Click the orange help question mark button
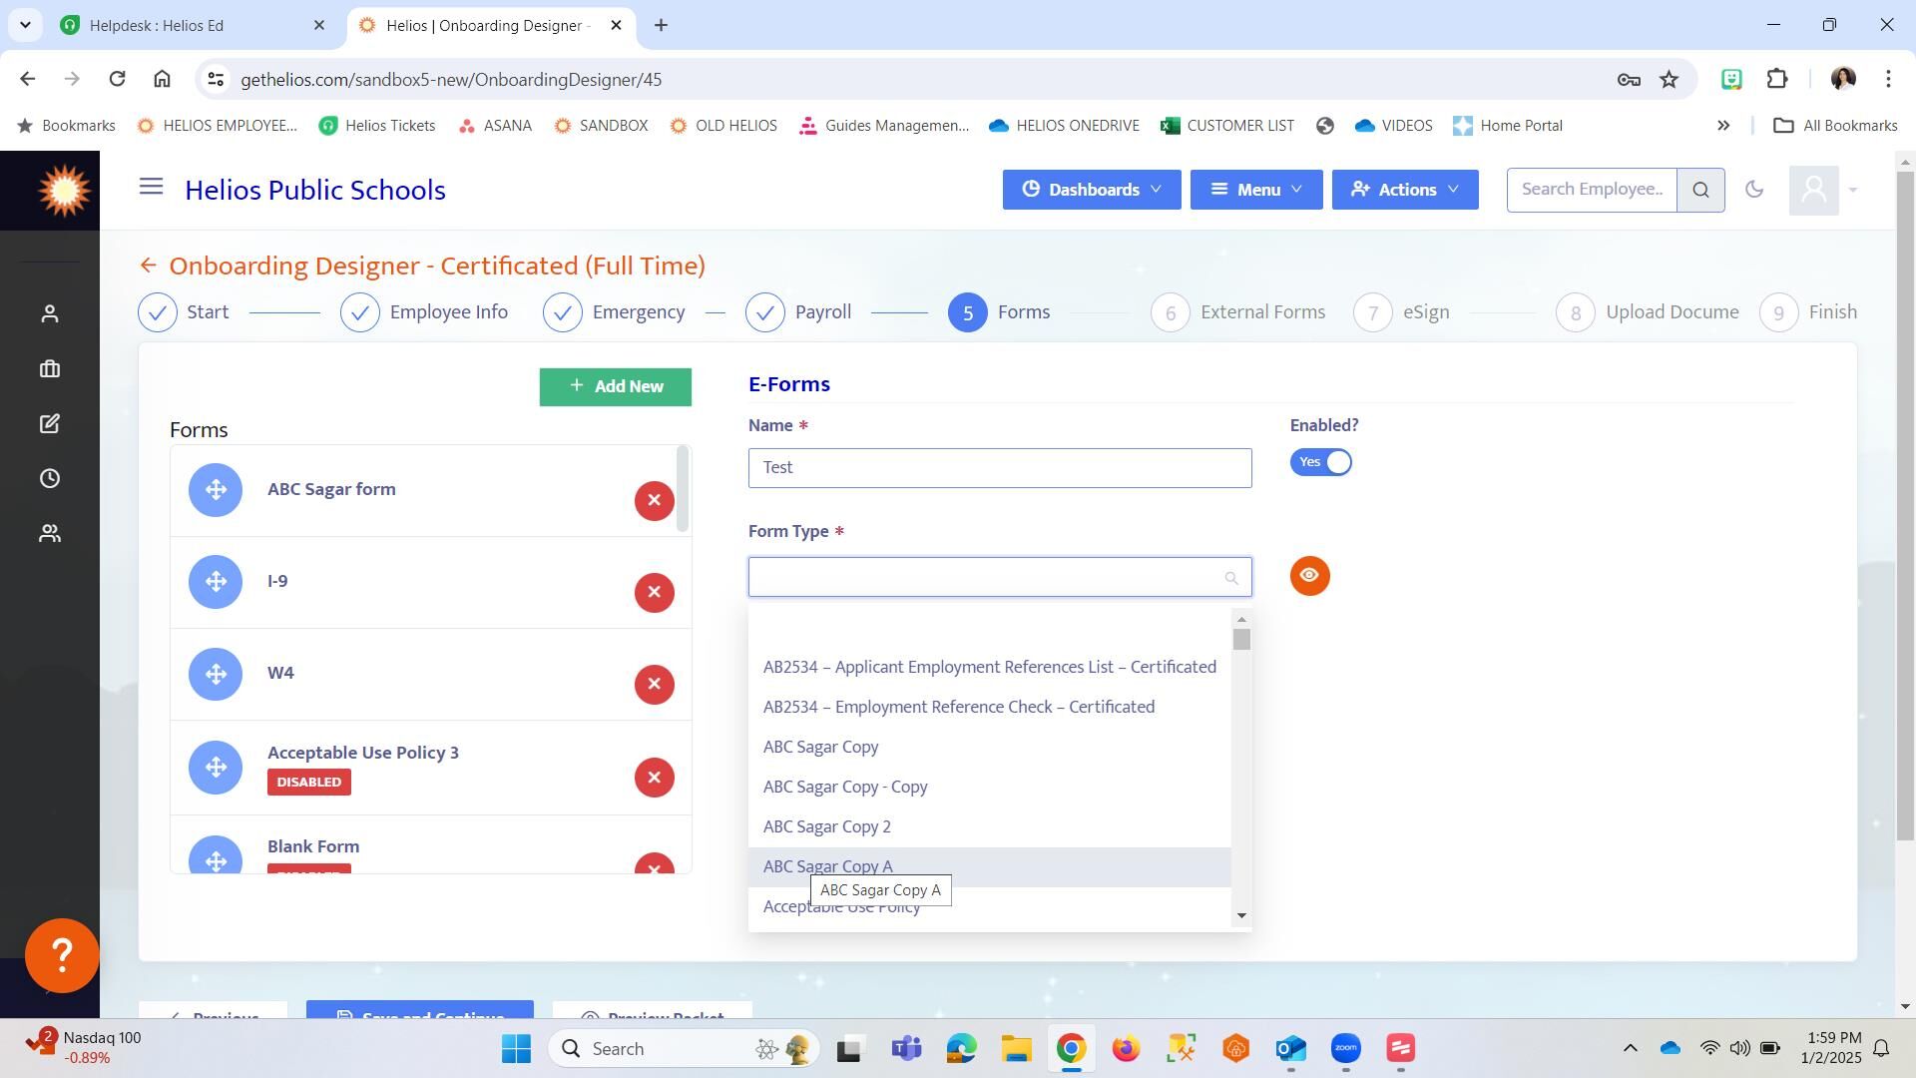 (x=62, y=955)
